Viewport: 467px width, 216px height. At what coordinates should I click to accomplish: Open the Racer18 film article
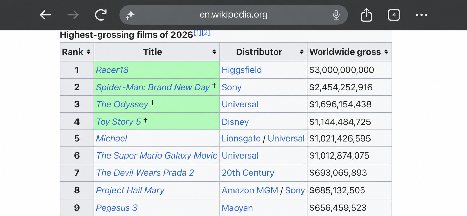[x=112, y=70]
